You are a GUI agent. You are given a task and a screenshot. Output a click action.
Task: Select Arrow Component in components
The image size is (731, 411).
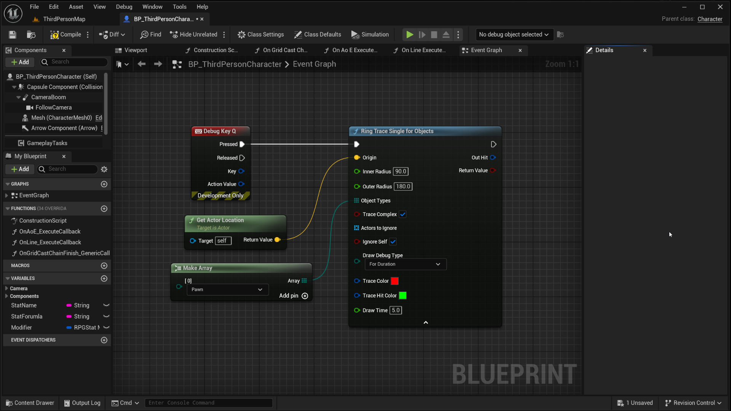(x=64, y=128)
